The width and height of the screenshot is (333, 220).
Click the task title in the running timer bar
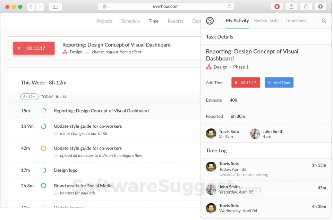click(x=117, y=45)
